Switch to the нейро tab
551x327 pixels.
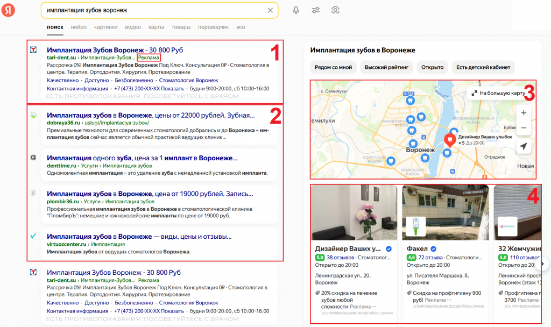coord(79,27)
